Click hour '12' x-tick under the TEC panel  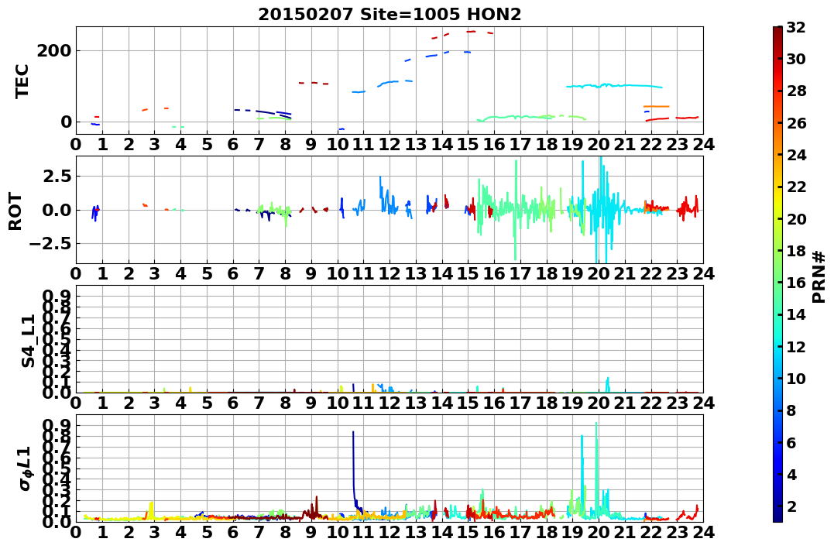[390, 144]
